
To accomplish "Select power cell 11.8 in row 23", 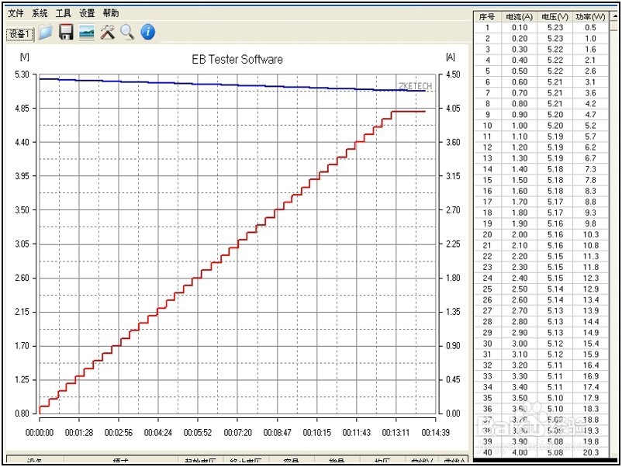I will [591, 267].
